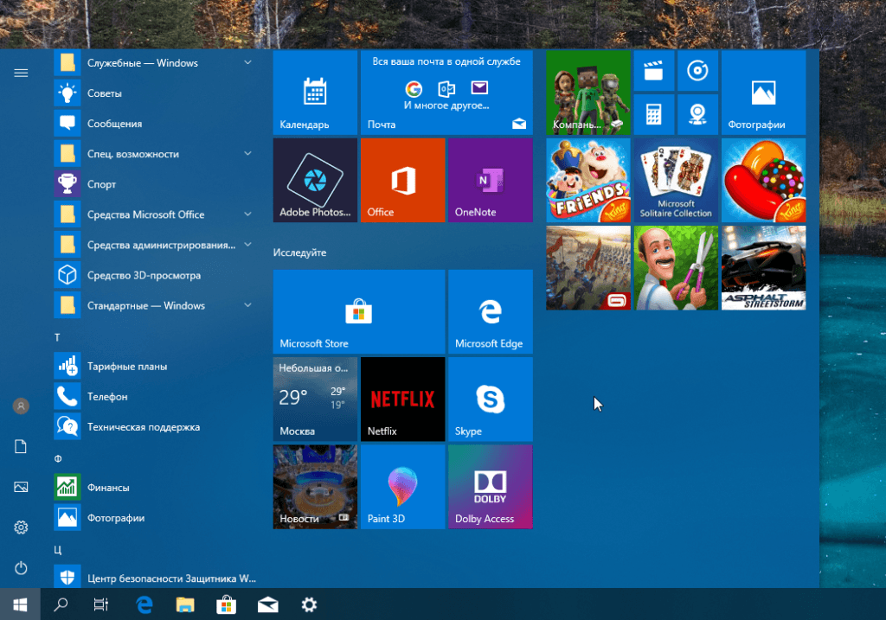Select Финансы from the app list
The height and width of the screenshot is (620, 886).
coord(108,488)
